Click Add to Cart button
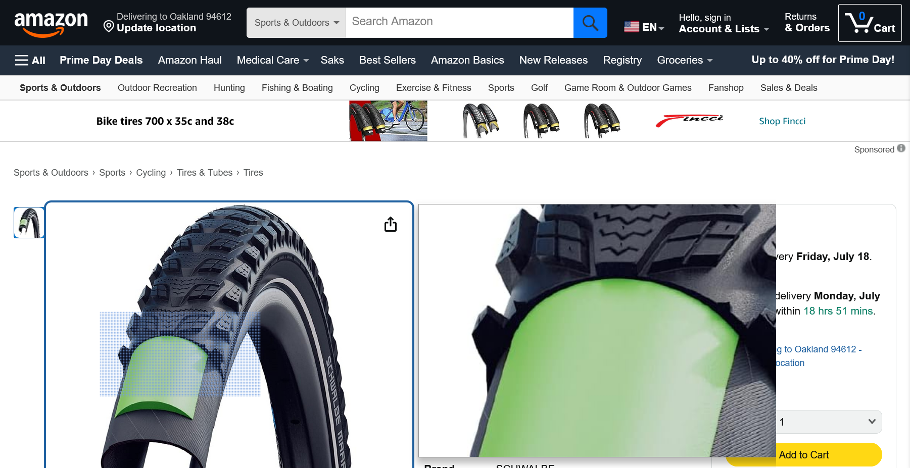 [804, 455]
